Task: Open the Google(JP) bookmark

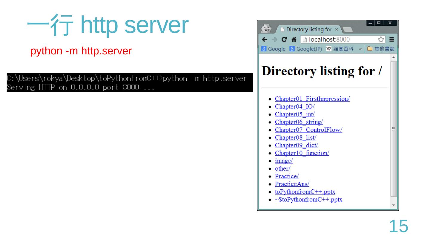Action: coord(305,49)
